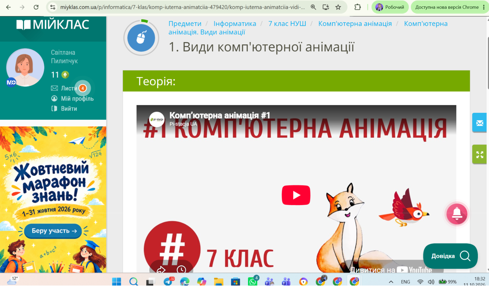This screenshot has height=286, width=489.
Task: Click the video title Комп'ютерна анімація #1
Action: 220,115
